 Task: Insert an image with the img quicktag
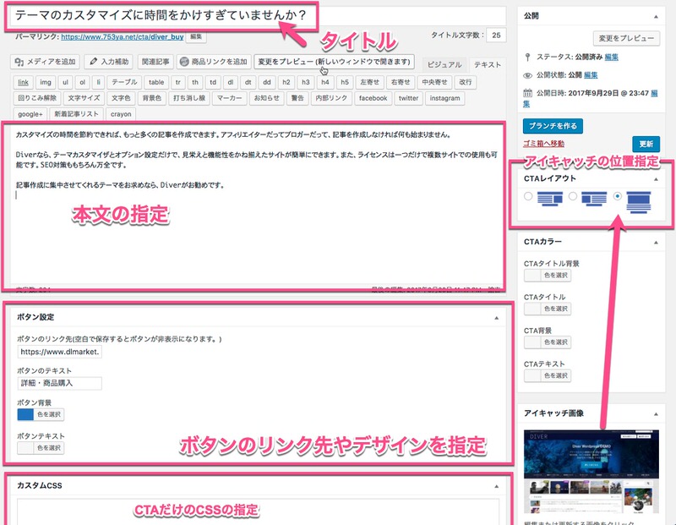tap(46, 82)
